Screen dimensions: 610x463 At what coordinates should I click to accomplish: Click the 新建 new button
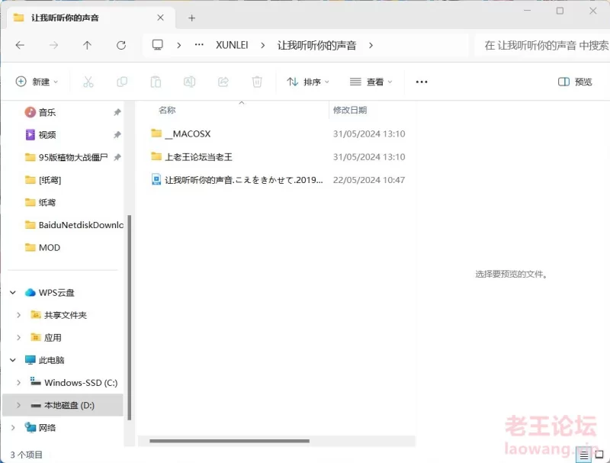(35, 82)
